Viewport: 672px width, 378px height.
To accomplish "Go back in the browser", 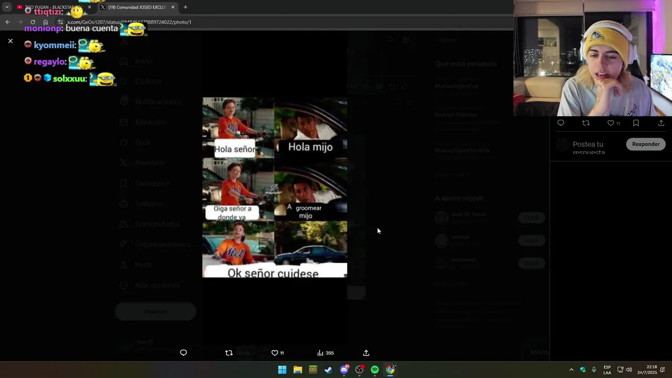I will pos(7,22).
